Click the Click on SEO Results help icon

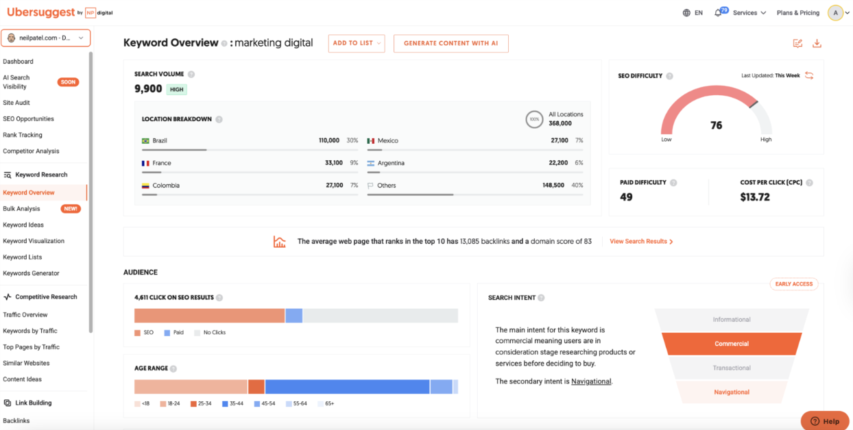221,298
